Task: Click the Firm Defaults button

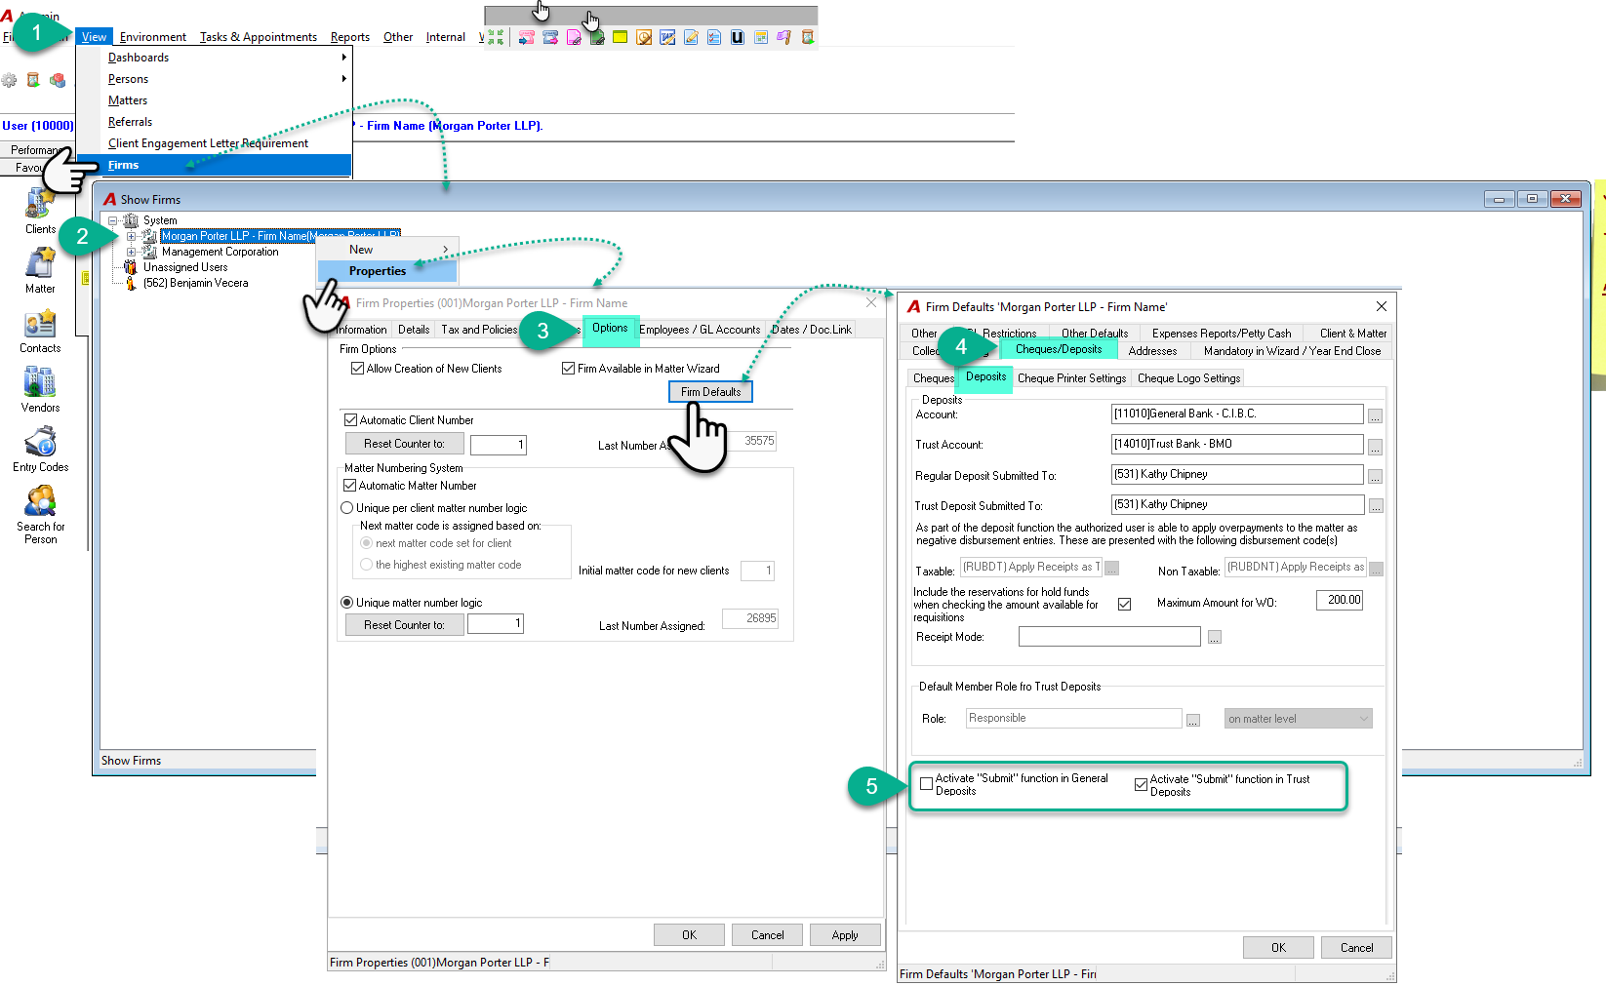Action: tap(710, 392)
